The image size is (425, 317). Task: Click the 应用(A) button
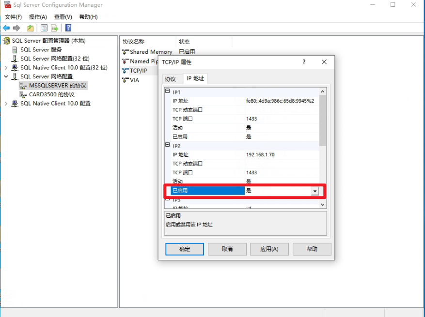pos(269,249)
